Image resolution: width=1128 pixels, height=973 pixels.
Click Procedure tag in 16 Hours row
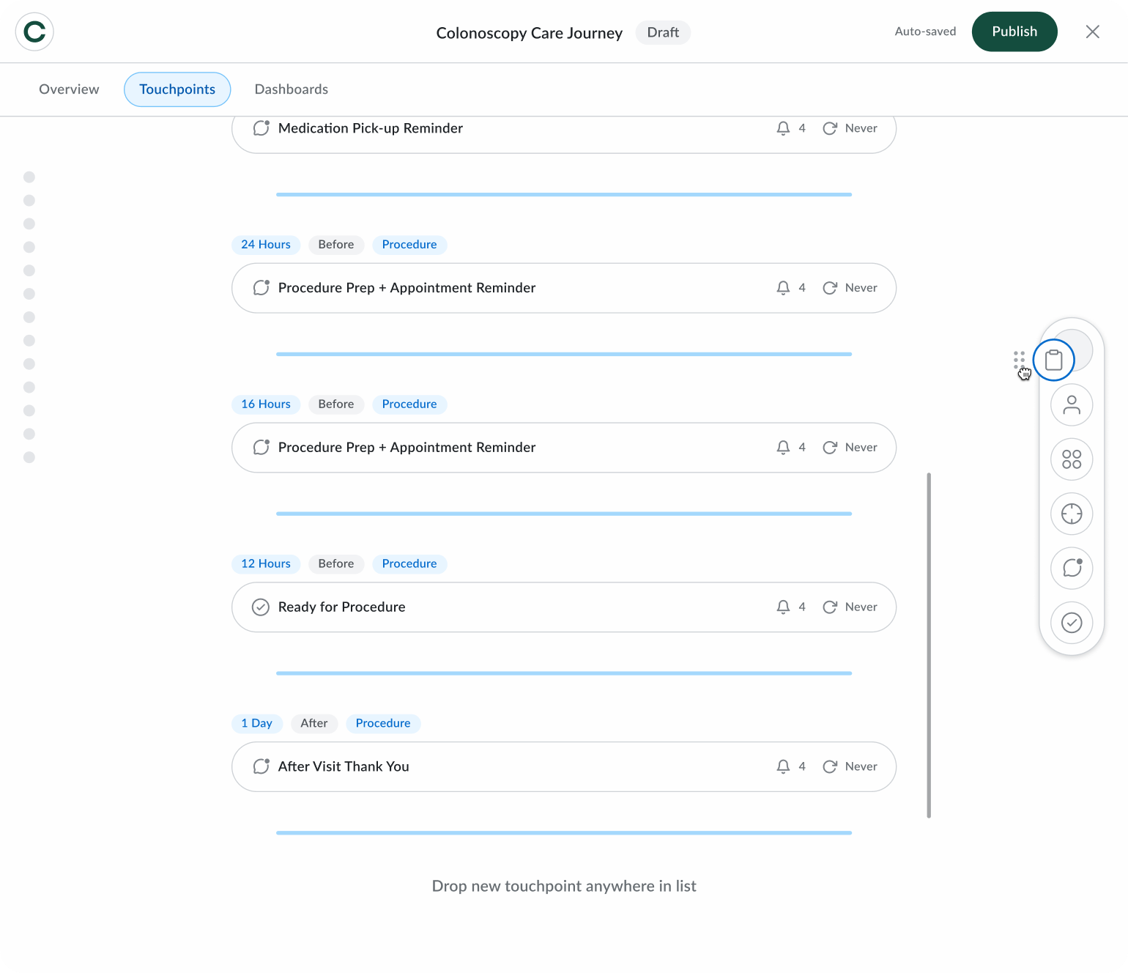pos(409,404)
